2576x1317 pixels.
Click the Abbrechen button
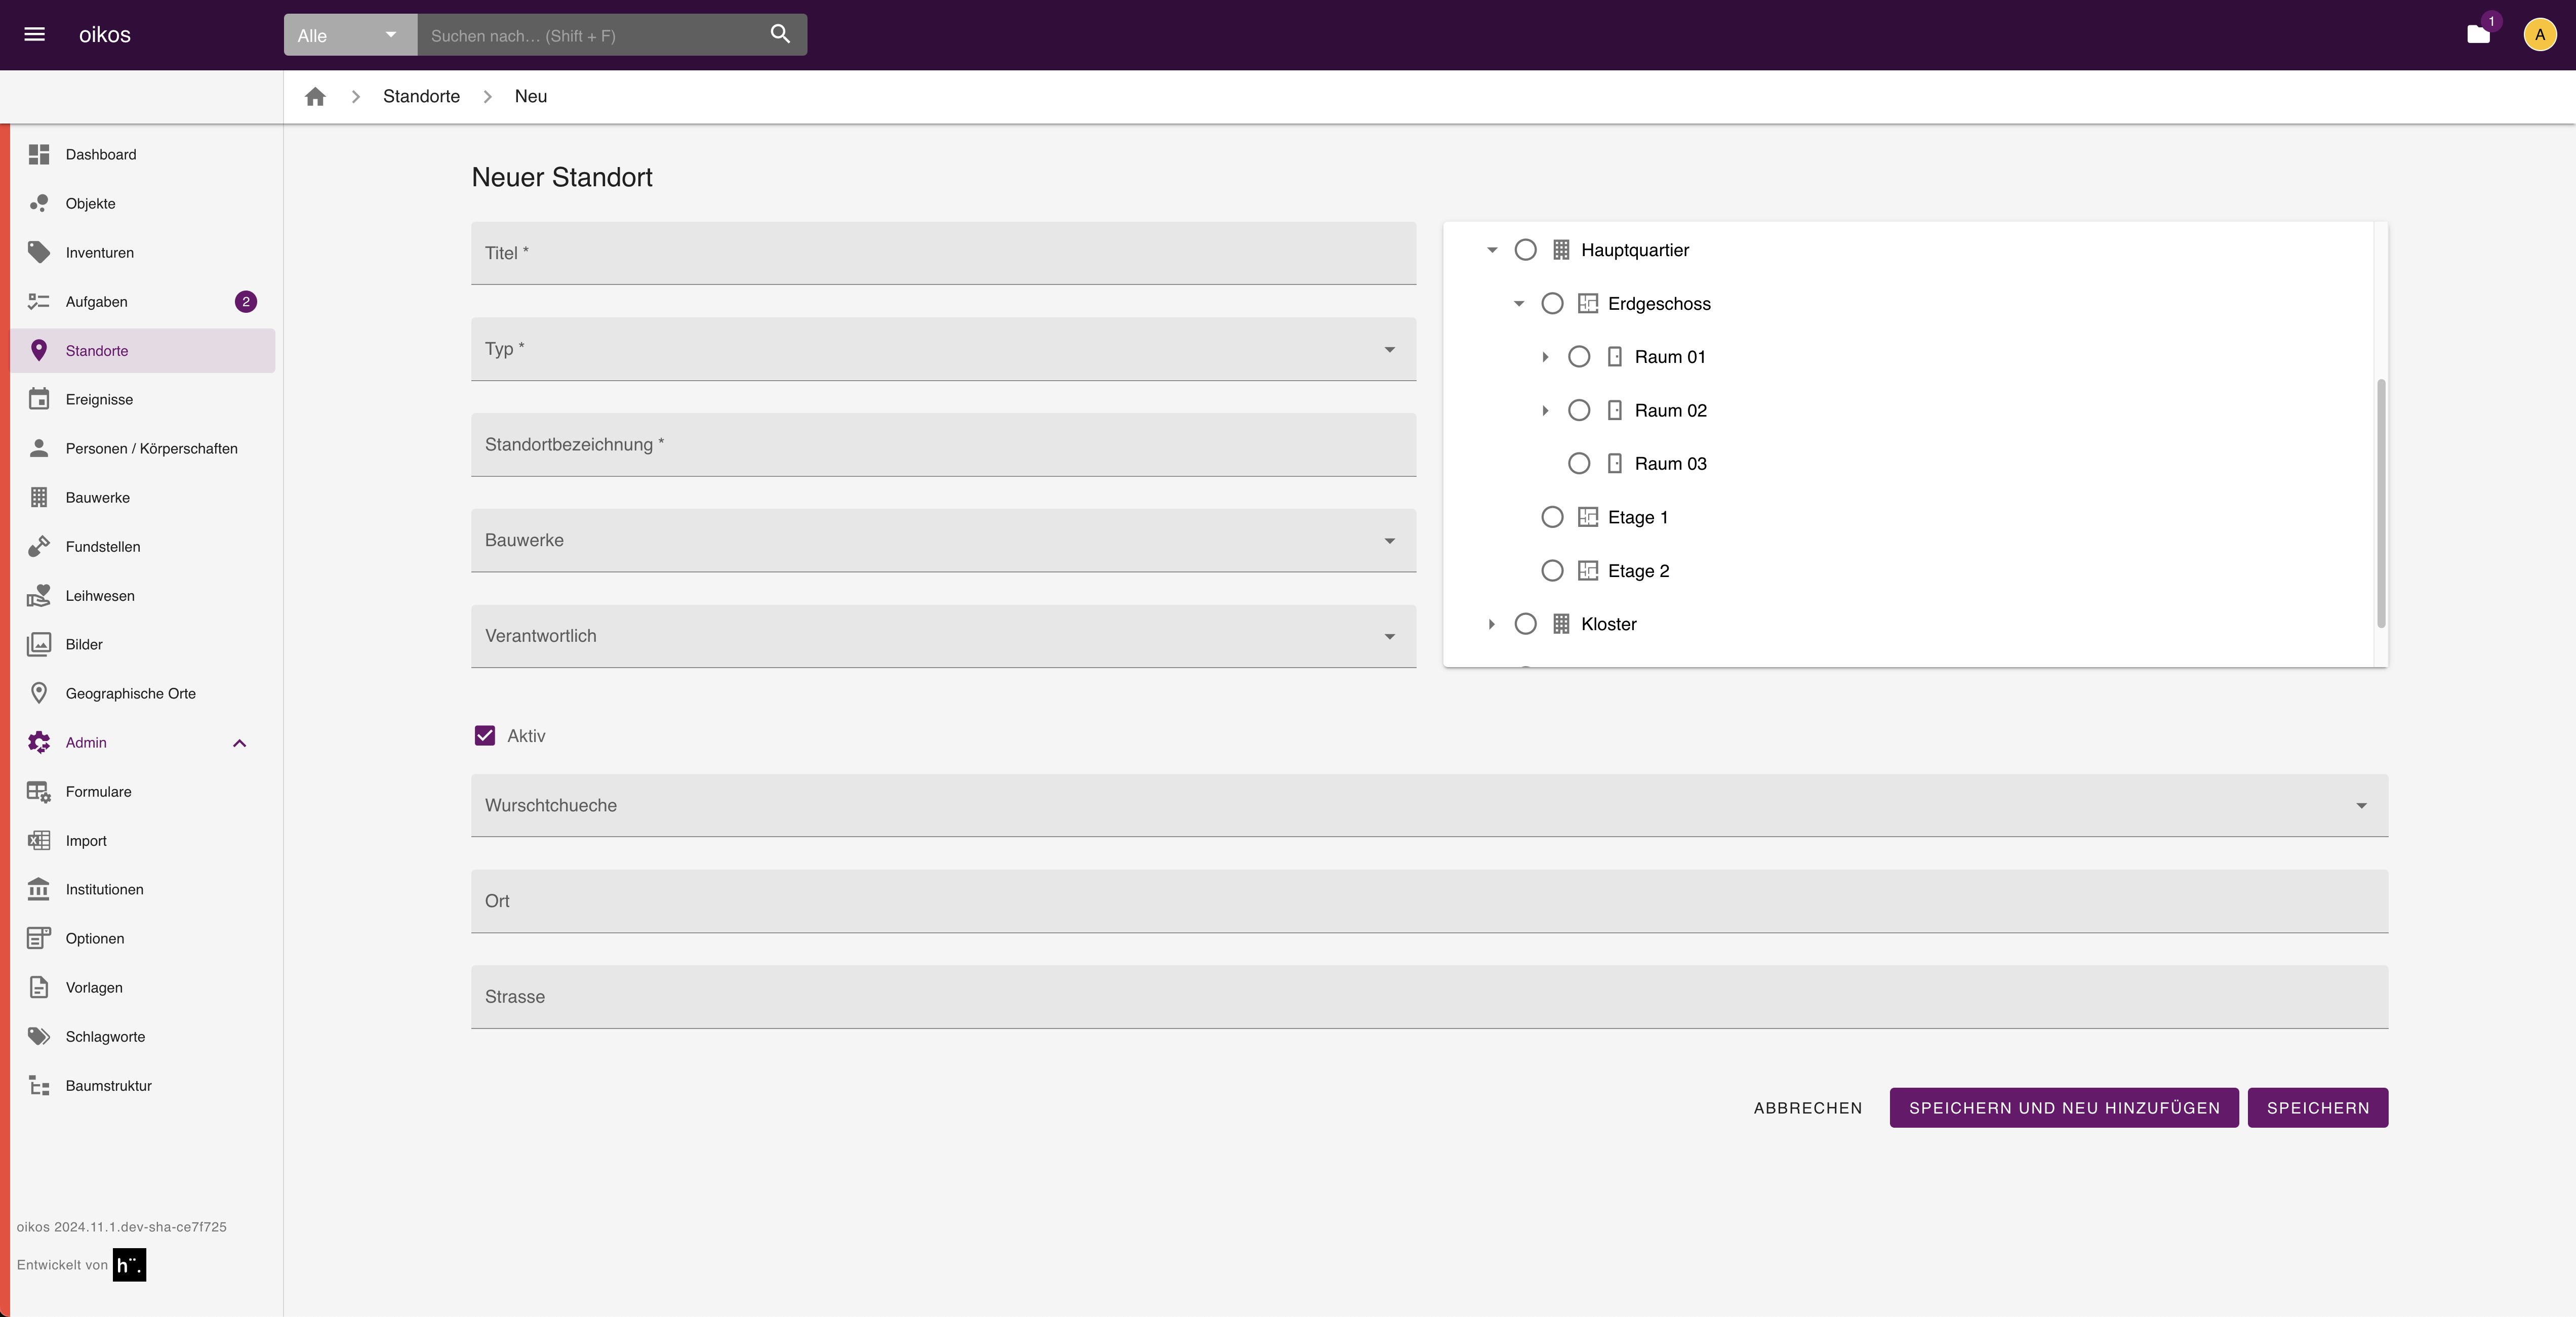[1808, 1108]
